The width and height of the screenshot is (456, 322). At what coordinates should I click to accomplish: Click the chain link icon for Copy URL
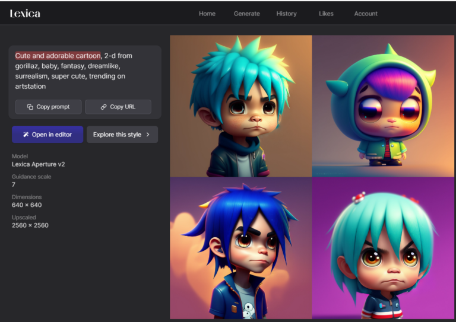point(103,107)
